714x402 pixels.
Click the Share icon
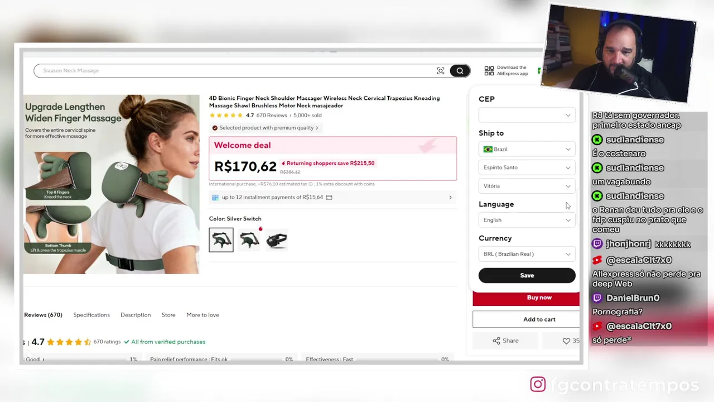(x=496, y=341)
